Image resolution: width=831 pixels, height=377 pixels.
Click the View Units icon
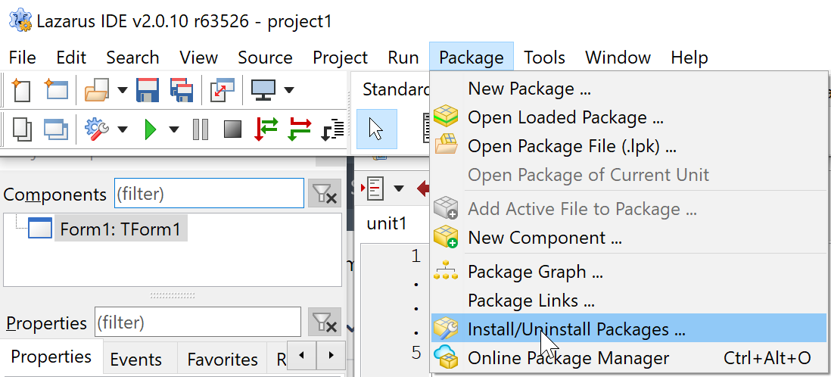tap(21, 129)
